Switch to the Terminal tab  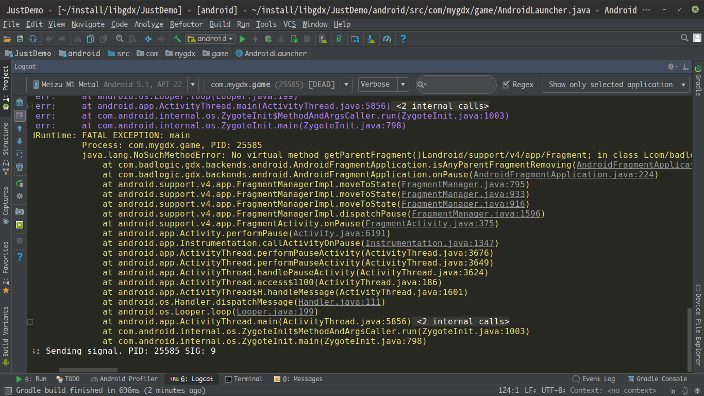(243, 379)
